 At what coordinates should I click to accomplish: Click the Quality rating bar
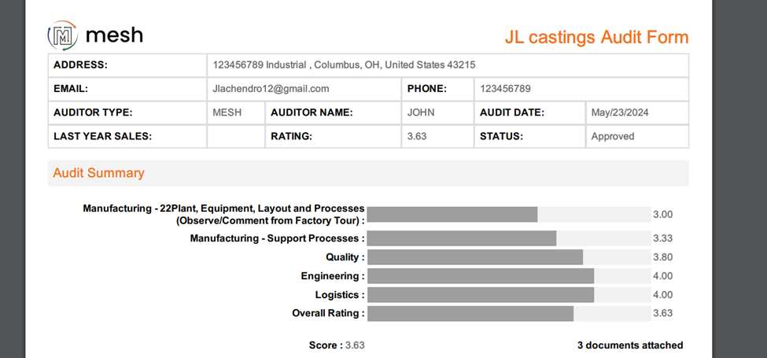tap(475, 257)
